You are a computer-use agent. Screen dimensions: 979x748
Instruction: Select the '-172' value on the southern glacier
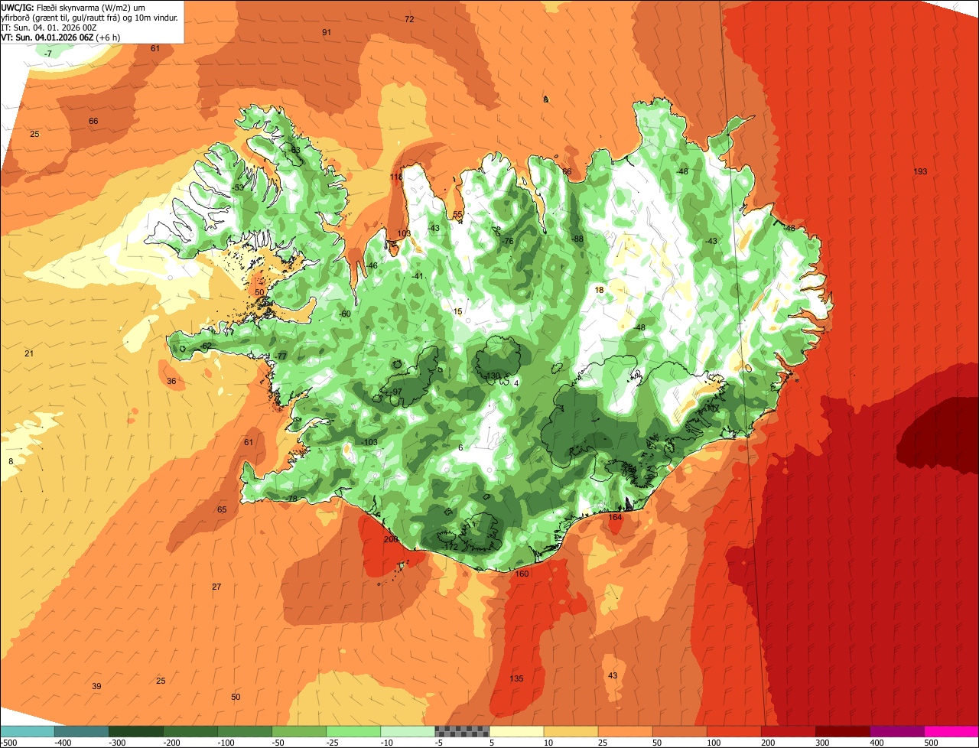pyautogui.click(x=449, y=547)
